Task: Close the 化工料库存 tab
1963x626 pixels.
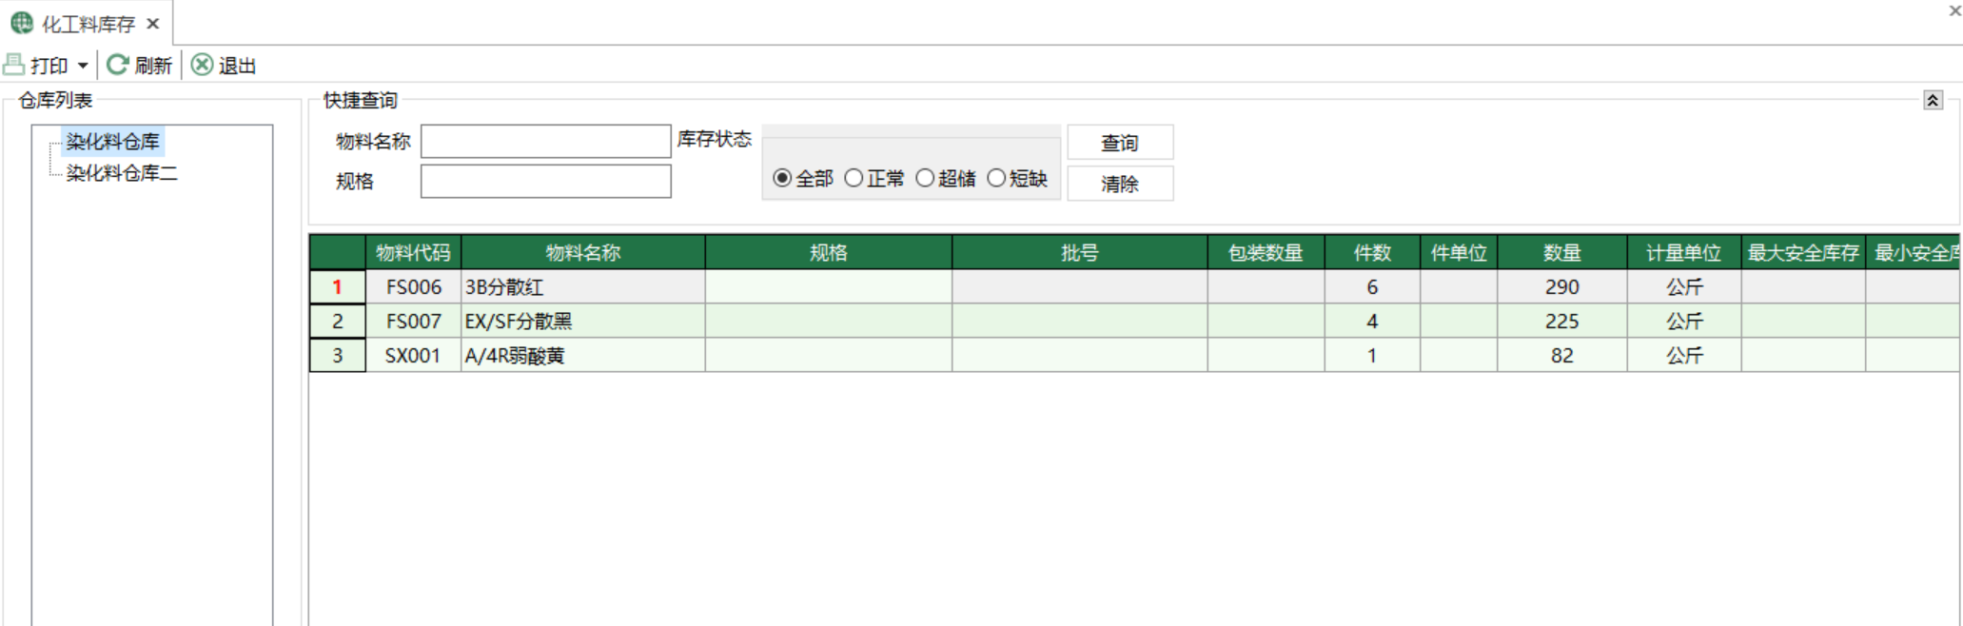Action: coord(152,24)
